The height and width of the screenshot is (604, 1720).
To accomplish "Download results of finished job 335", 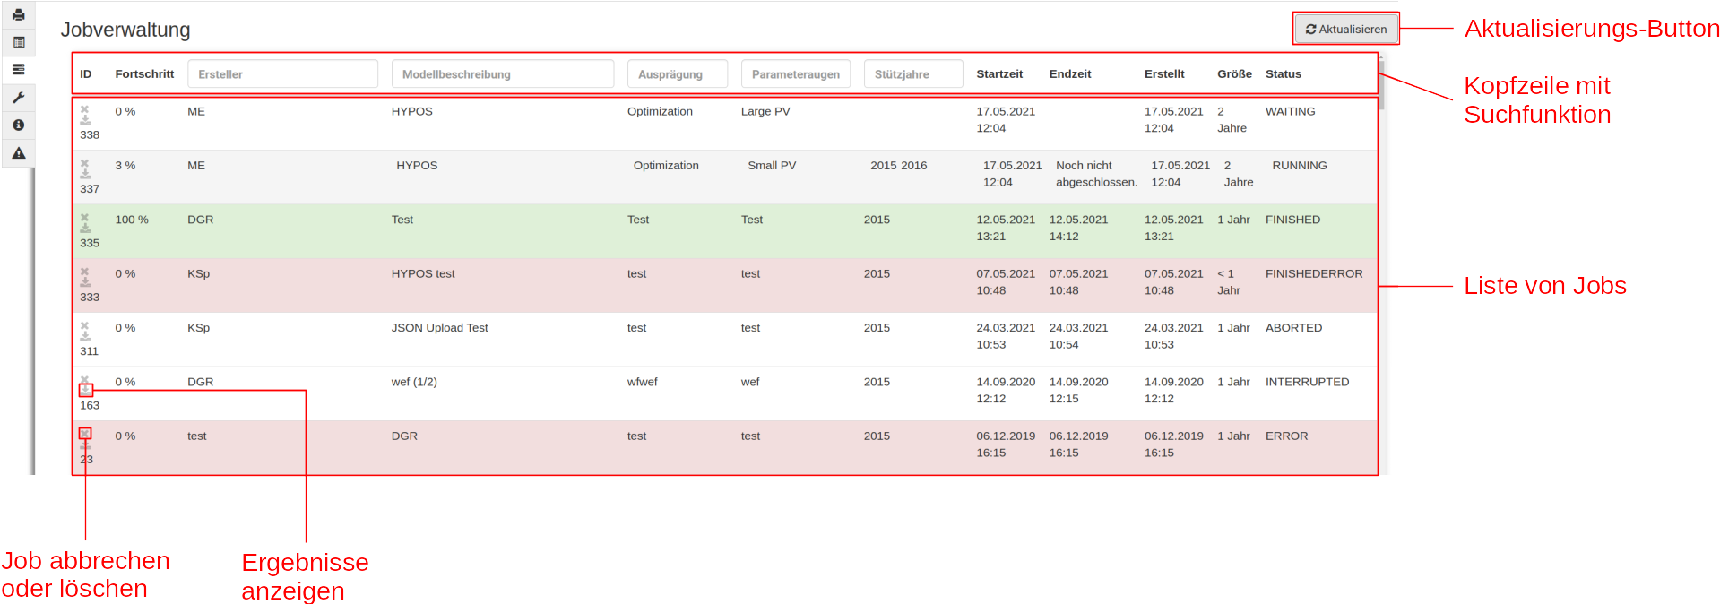I will pyautogui.click(x=85, y=229).
